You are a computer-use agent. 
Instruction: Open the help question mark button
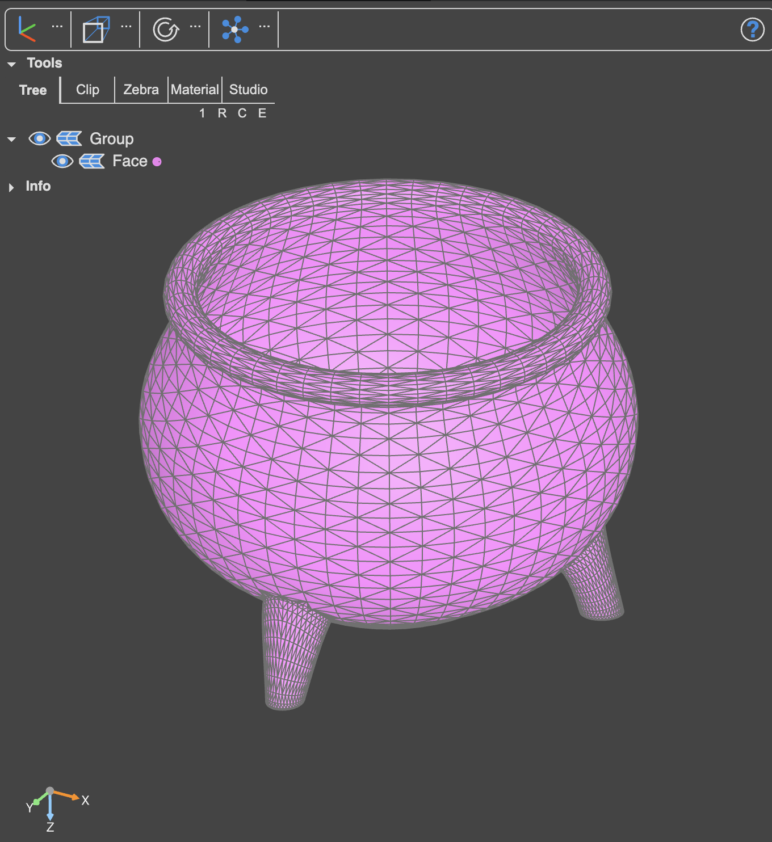[x=753, y=30]
